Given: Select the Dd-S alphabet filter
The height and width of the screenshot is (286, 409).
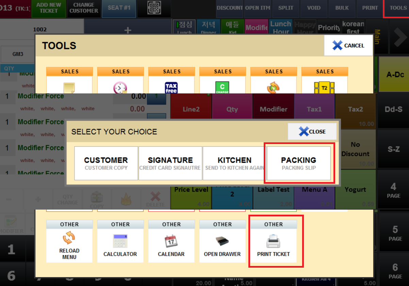Looking at the screenshot, I should (394, 110).
